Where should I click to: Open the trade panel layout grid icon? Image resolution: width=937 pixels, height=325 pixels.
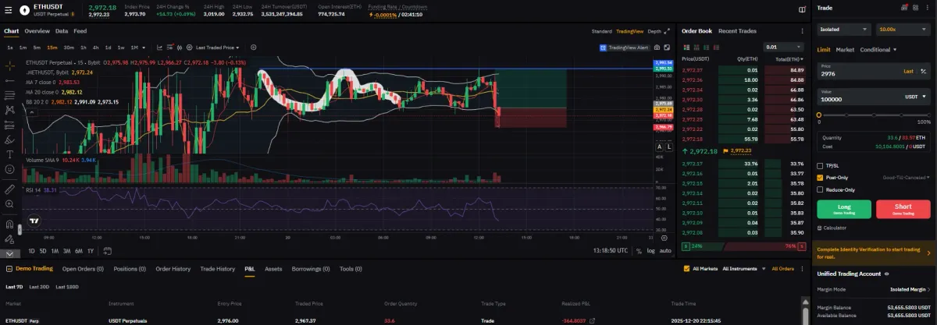click(917, 8)
